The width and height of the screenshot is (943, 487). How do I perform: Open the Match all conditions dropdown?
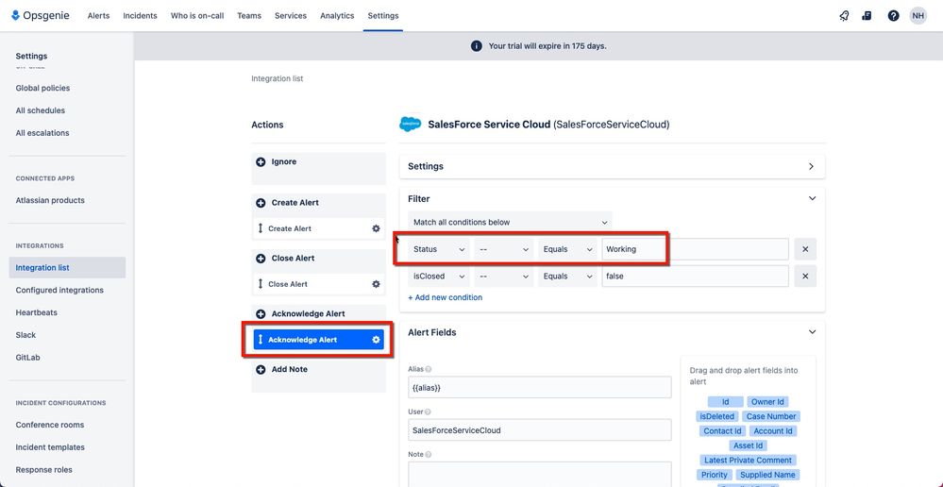(510, 223)
